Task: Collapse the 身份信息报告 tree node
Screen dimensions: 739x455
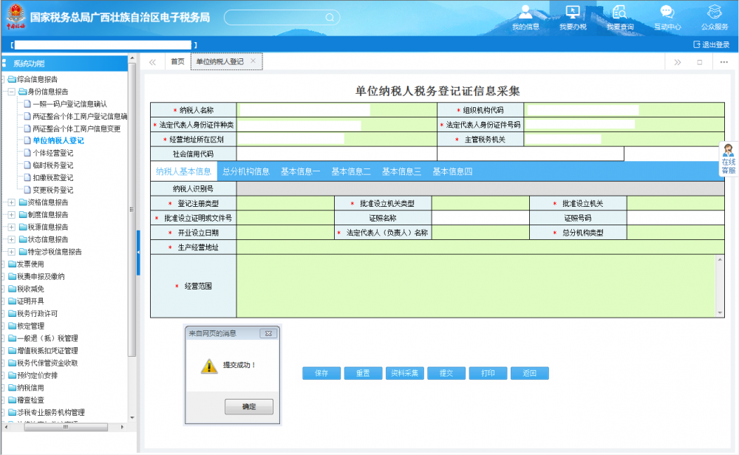Action: tap(11, 92)
